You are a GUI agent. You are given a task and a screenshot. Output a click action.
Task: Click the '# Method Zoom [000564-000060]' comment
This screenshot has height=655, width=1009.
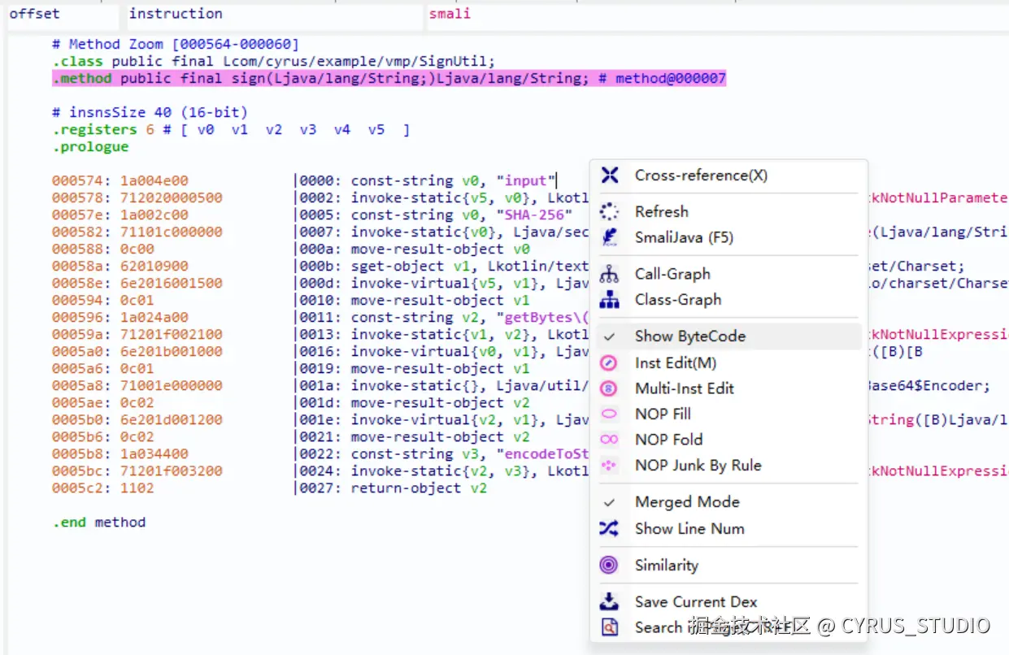(176, 44)
